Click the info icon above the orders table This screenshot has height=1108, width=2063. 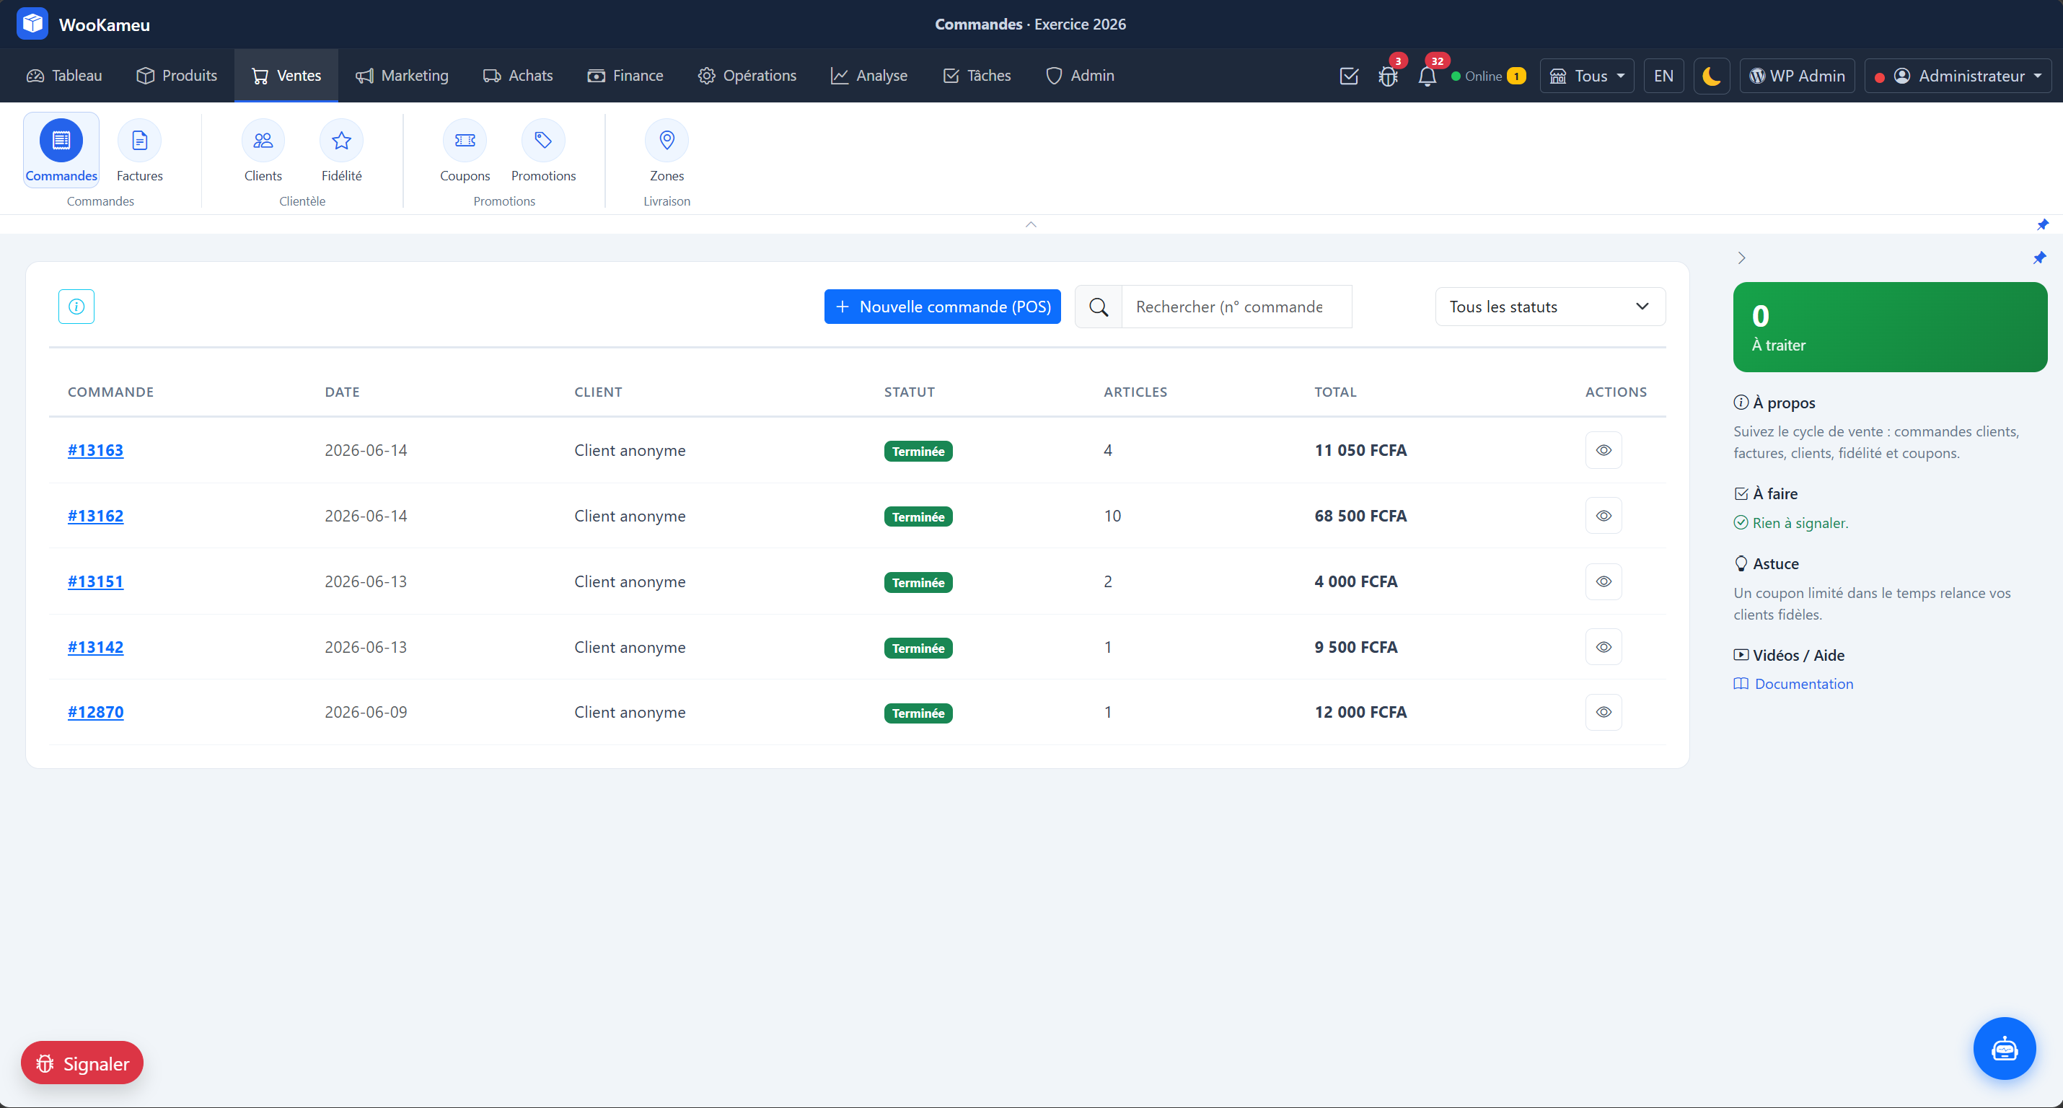point(76,307)
